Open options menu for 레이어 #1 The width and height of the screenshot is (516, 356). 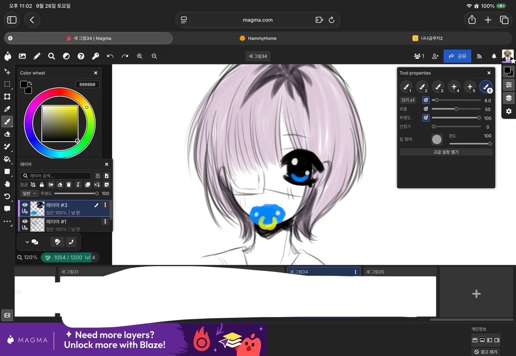click(x=105, y=221)
